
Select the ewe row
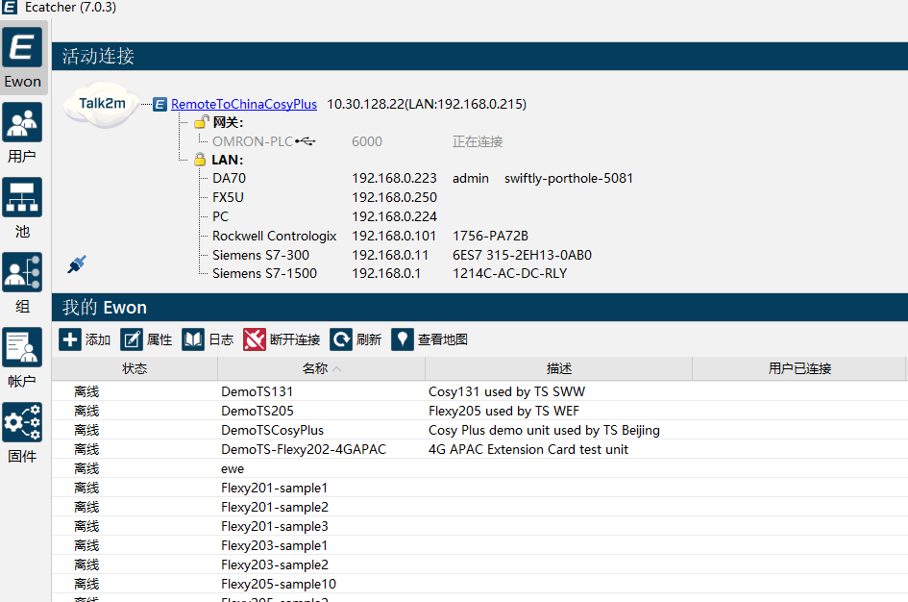click(479, 468)
